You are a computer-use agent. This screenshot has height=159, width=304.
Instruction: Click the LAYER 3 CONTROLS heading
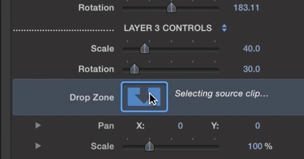[168, 28]
